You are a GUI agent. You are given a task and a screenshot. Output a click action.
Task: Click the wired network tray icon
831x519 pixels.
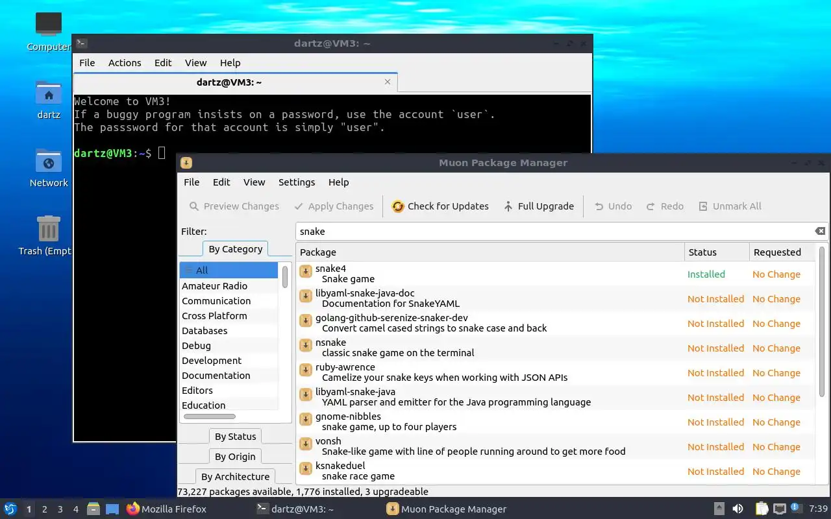pyautogui.click(x=779, y=509)
